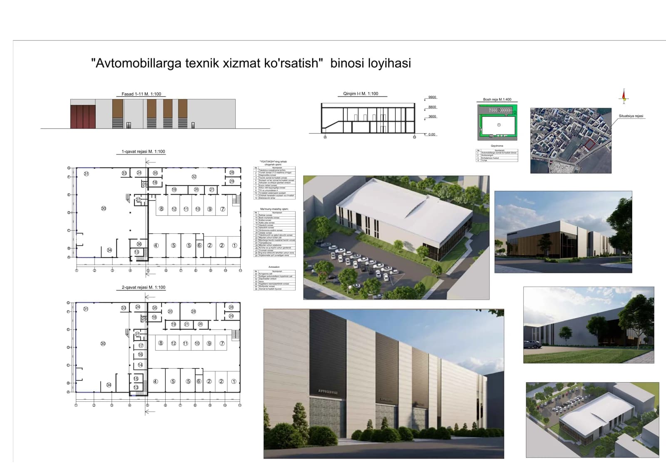Click room number 14 on the second-floor plan
Viewport: 666px width, 470px height.
coord(140,365)
